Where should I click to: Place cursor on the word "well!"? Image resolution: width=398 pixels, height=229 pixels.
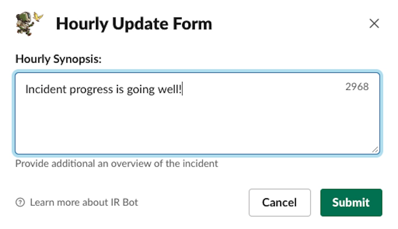tap(169, 89)
